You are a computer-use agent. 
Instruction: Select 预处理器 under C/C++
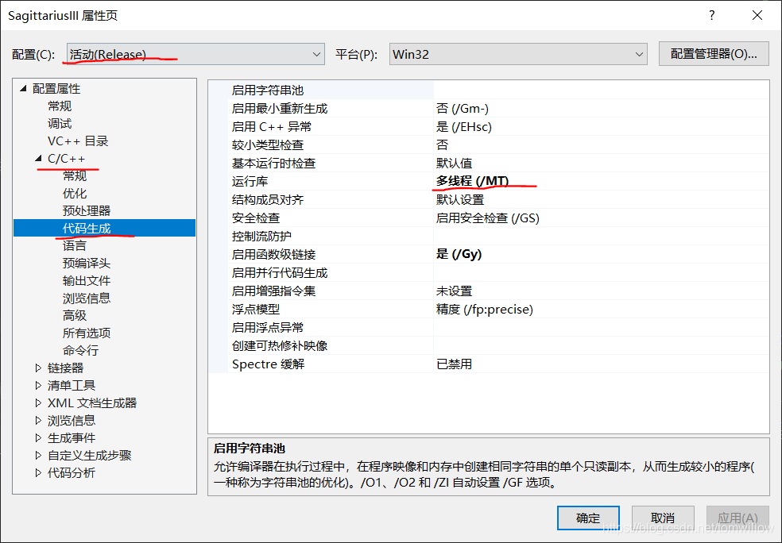click(87, 210)
